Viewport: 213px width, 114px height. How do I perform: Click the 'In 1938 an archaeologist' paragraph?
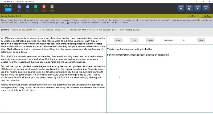click(53, 45)
